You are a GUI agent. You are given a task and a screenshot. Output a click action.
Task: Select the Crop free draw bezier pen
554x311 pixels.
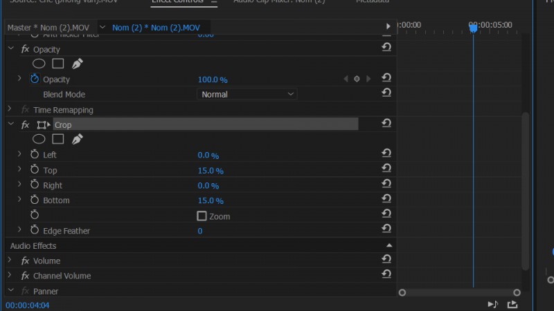[78, 140]
